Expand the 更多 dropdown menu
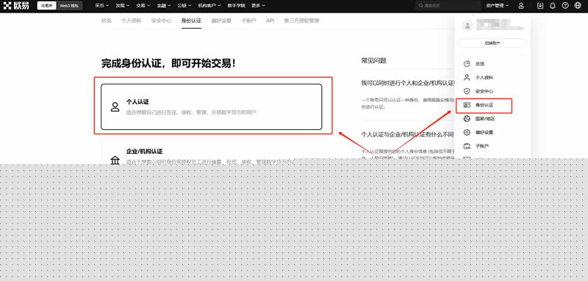Screen dimensions: 588x281 click(259, 6)
